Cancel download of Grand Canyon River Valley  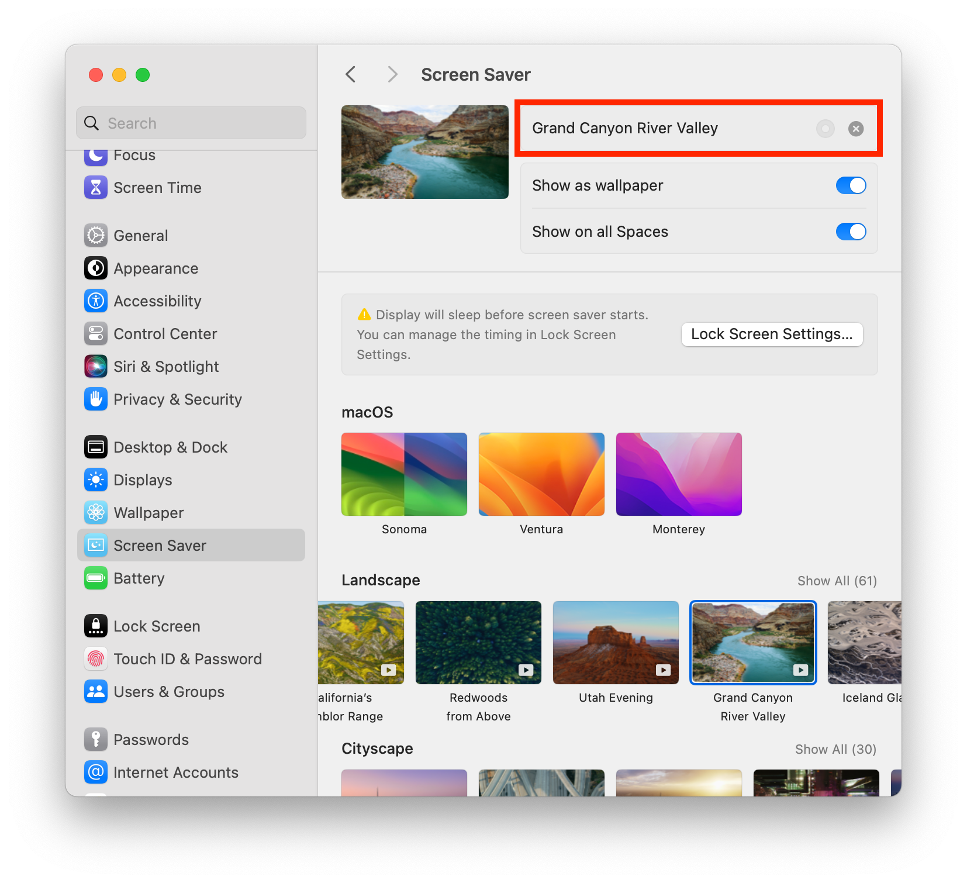coord(856,129)
